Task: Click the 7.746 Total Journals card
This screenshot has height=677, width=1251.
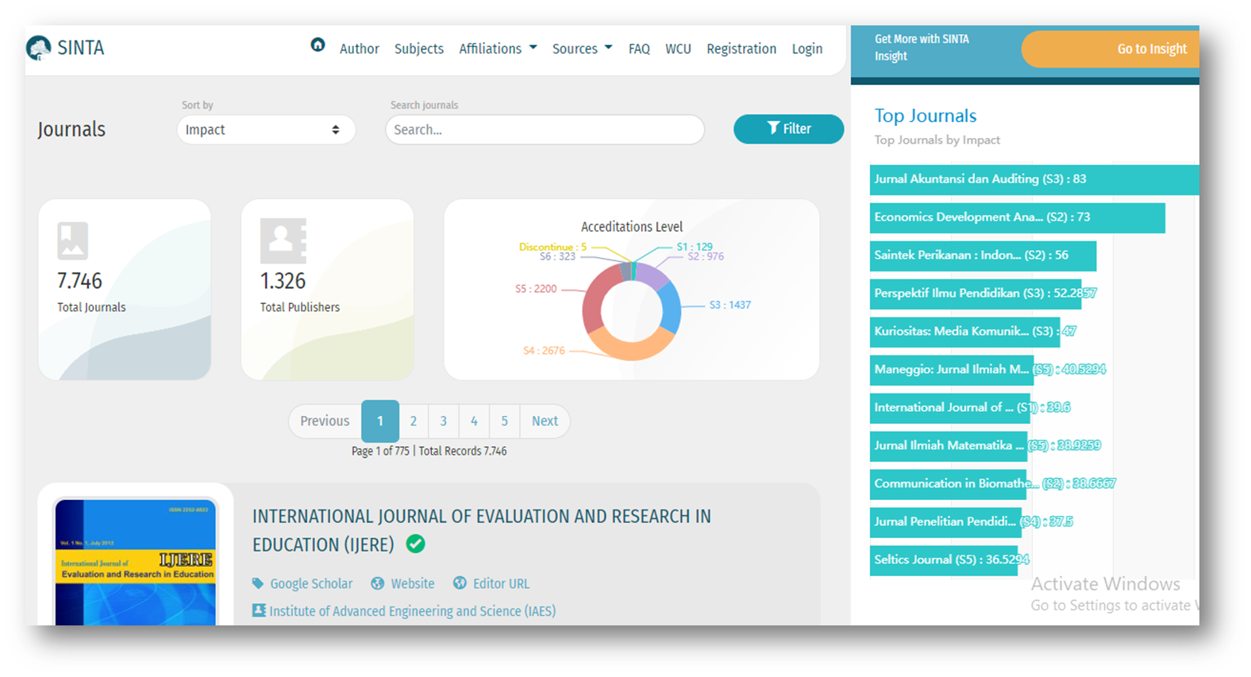Action: (125, 290)
